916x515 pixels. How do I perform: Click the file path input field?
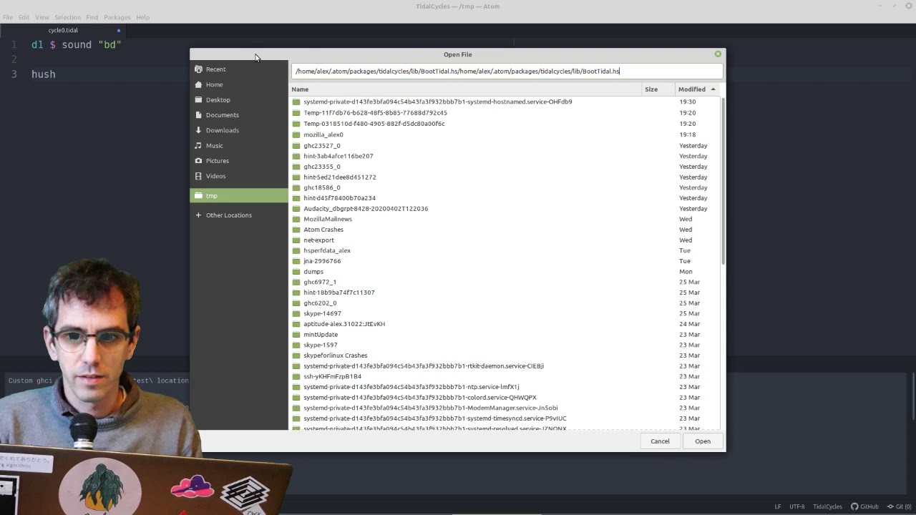point(507,71)
